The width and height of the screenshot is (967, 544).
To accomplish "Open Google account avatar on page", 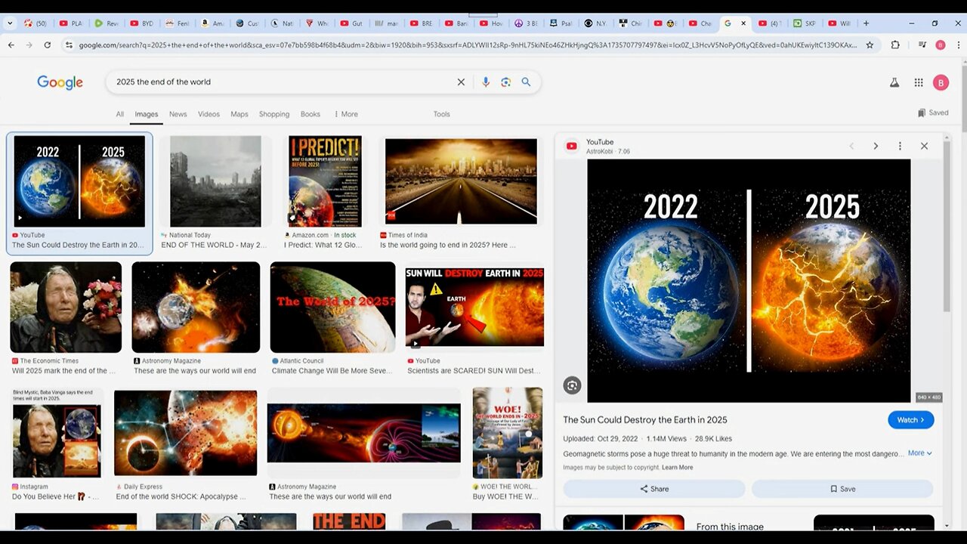I will click(x=941, y=83).
